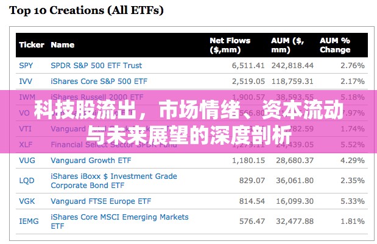The height and width of the screenshot is (244, 377).
Task: Open iShares Core MSCI Emerging Markets link
Action: tap(119, 221)
